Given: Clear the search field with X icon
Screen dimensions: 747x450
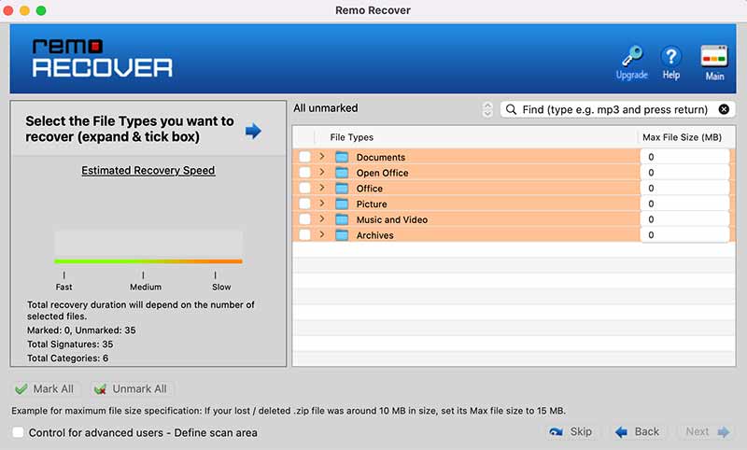Looking at the screenshot, I should 724,109.
